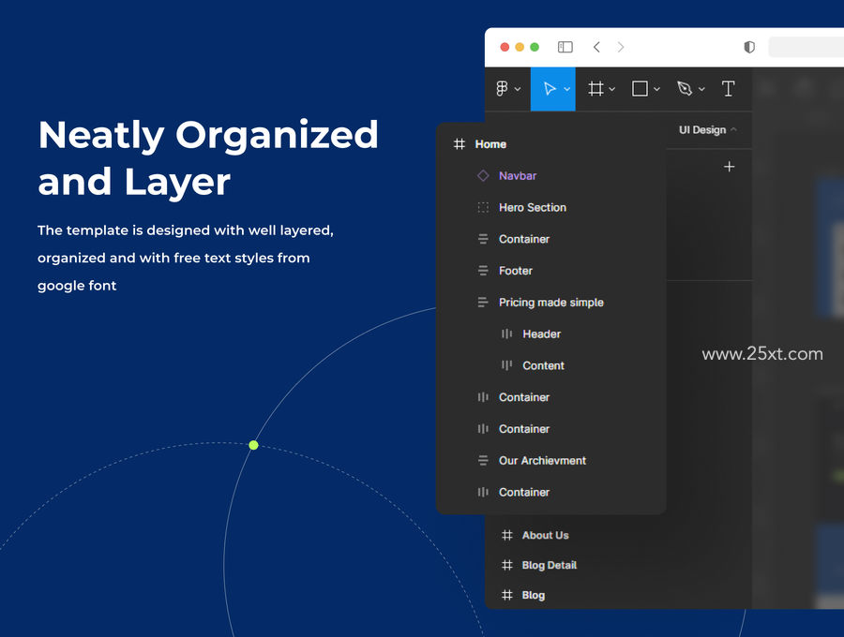Click the Footer auto layout icon
This screenshot has width=844, height=637.
coord(483,271)
